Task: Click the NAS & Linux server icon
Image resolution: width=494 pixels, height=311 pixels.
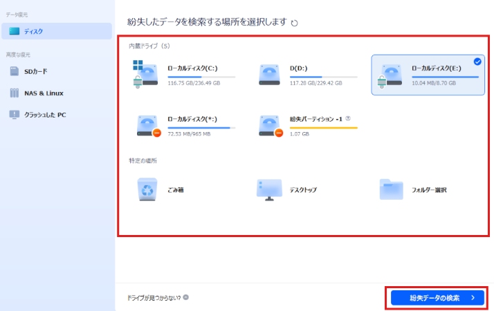Action: tap(14, 93)
